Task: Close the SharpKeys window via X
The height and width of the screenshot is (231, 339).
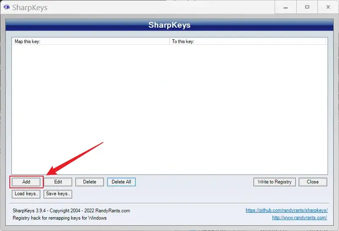Action: click(x=328, y=7)
